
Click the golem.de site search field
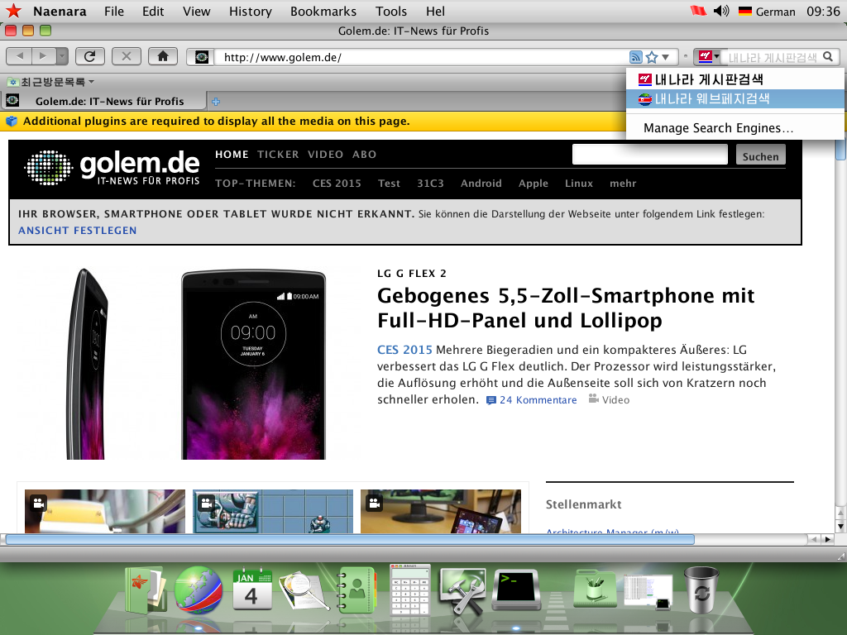(649, 155)
